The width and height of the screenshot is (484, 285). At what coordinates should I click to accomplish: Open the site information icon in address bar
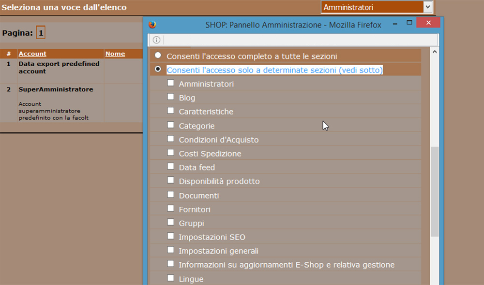point(156,40)
